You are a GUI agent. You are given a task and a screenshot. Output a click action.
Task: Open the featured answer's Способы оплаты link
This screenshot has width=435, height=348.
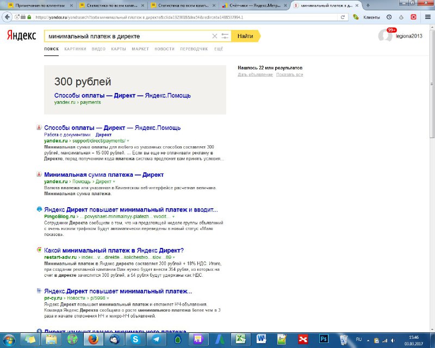123,96
